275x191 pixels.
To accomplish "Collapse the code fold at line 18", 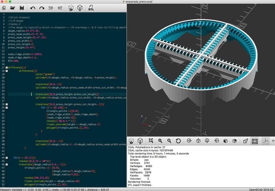I will 7,71.
